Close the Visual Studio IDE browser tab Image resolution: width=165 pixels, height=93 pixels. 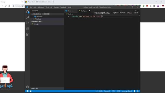pos(49,2)
